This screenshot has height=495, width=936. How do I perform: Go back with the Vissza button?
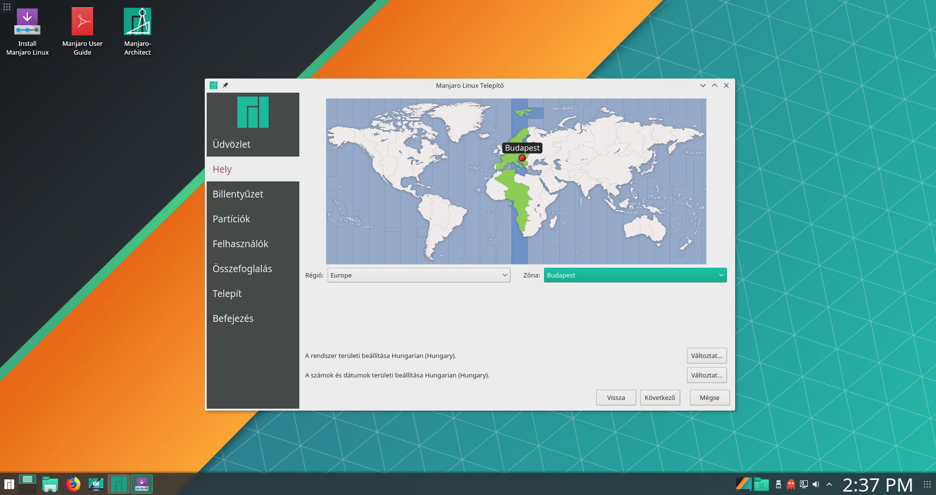point(616,397)
